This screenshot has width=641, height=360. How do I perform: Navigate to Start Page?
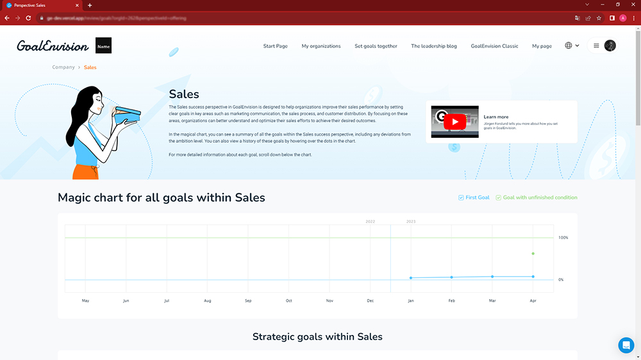(275, 46)
